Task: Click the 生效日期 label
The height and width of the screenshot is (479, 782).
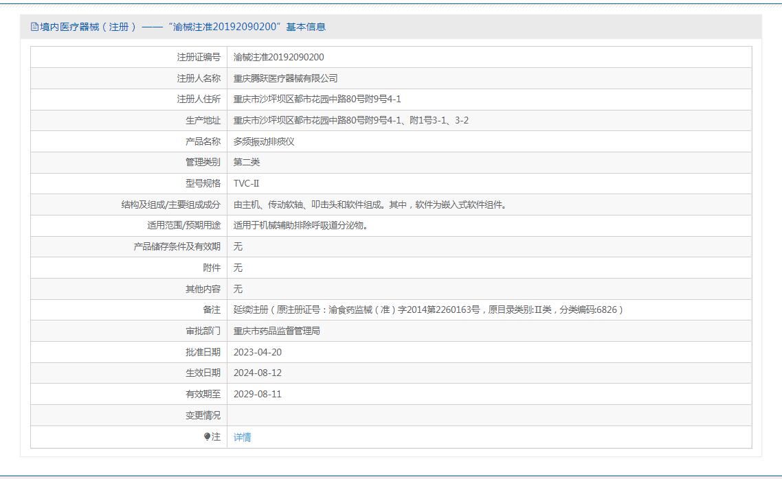Action: click(203, 373)
